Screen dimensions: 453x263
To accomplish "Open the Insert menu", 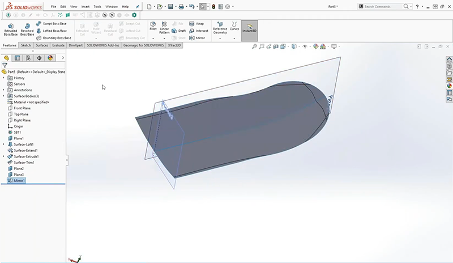I will pos(86,7).
